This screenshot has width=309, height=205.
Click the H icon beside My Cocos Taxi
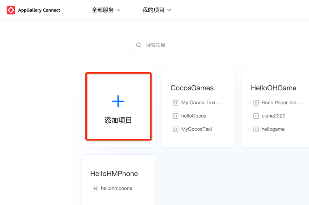(x=175, y=102)
